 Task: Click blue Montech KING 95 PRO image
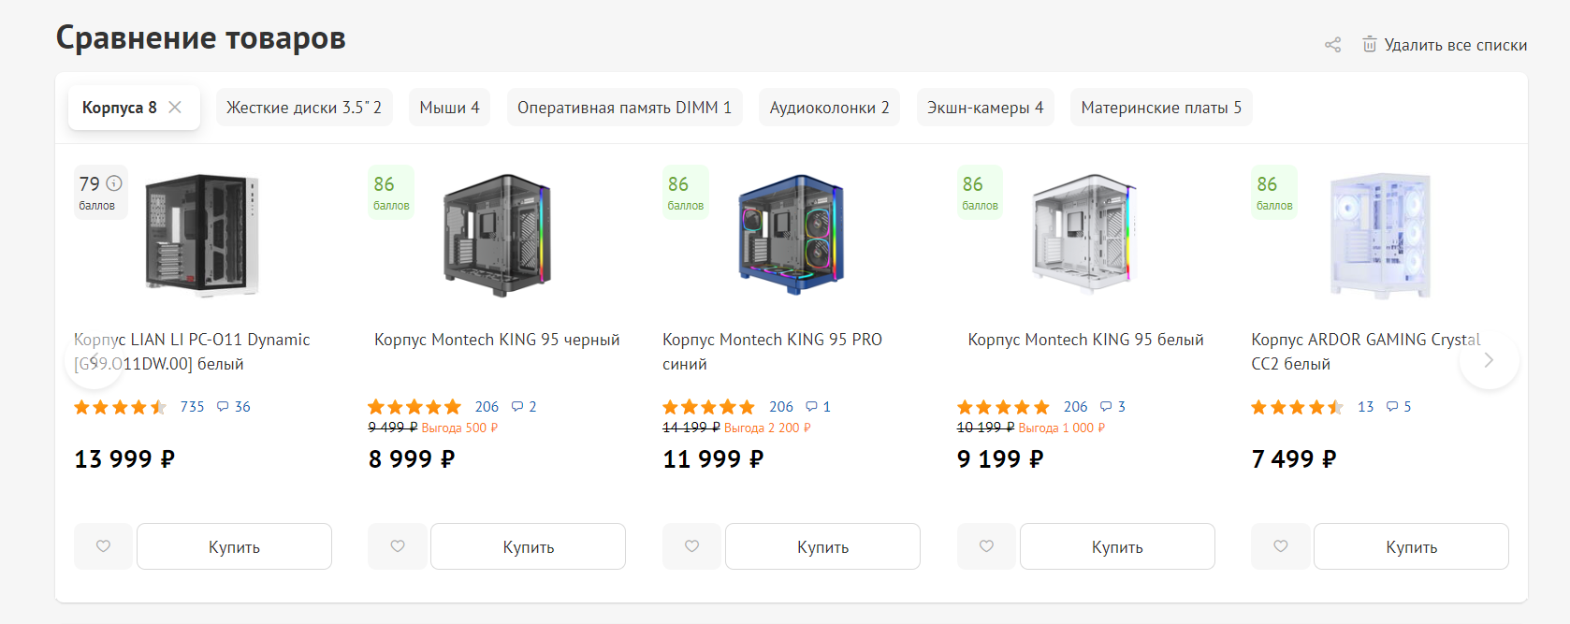792,235
